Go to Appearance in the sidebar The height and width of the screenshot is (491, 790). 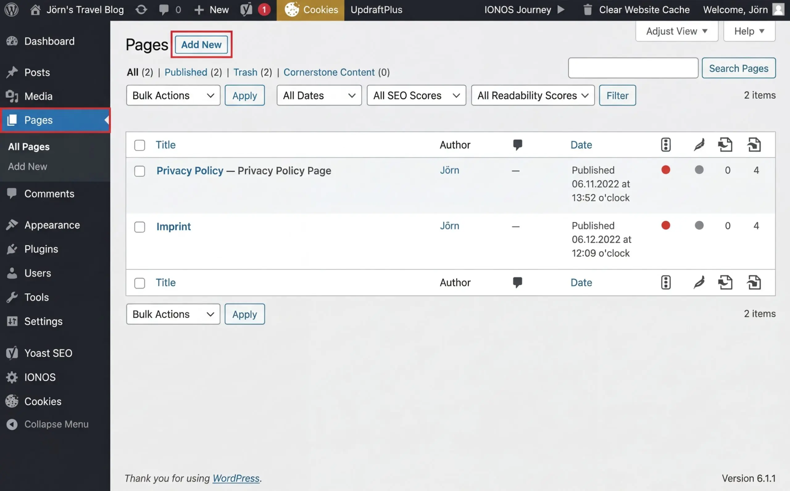(52, 225)
